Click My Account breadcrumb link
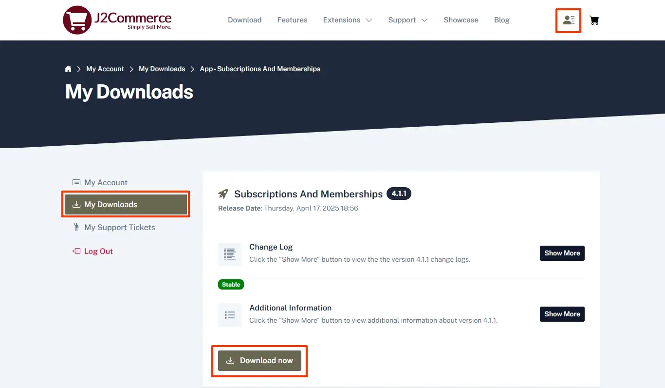The width and height of the screenshot is (665, 388). point(105,69)
